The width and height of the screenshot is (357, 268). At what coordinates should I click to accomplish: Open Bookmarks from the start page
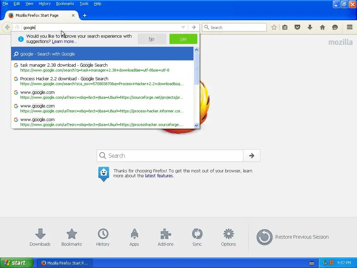click(71, 237)
